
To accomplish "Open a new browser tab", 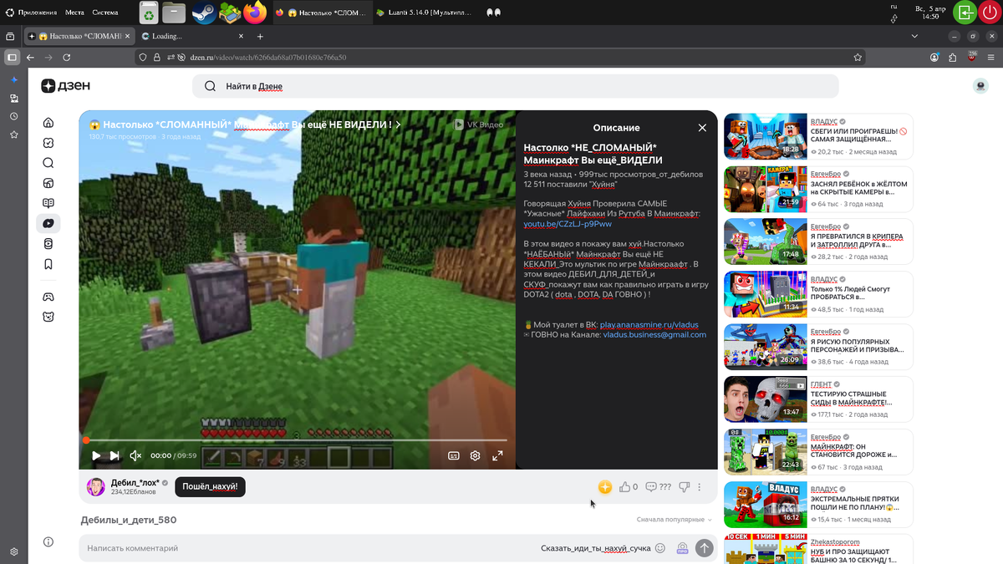I will [260, 37].
